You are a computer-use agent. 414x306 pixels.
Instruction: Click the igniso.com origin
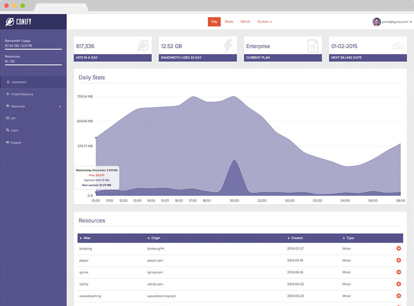(x=155, y=272)
